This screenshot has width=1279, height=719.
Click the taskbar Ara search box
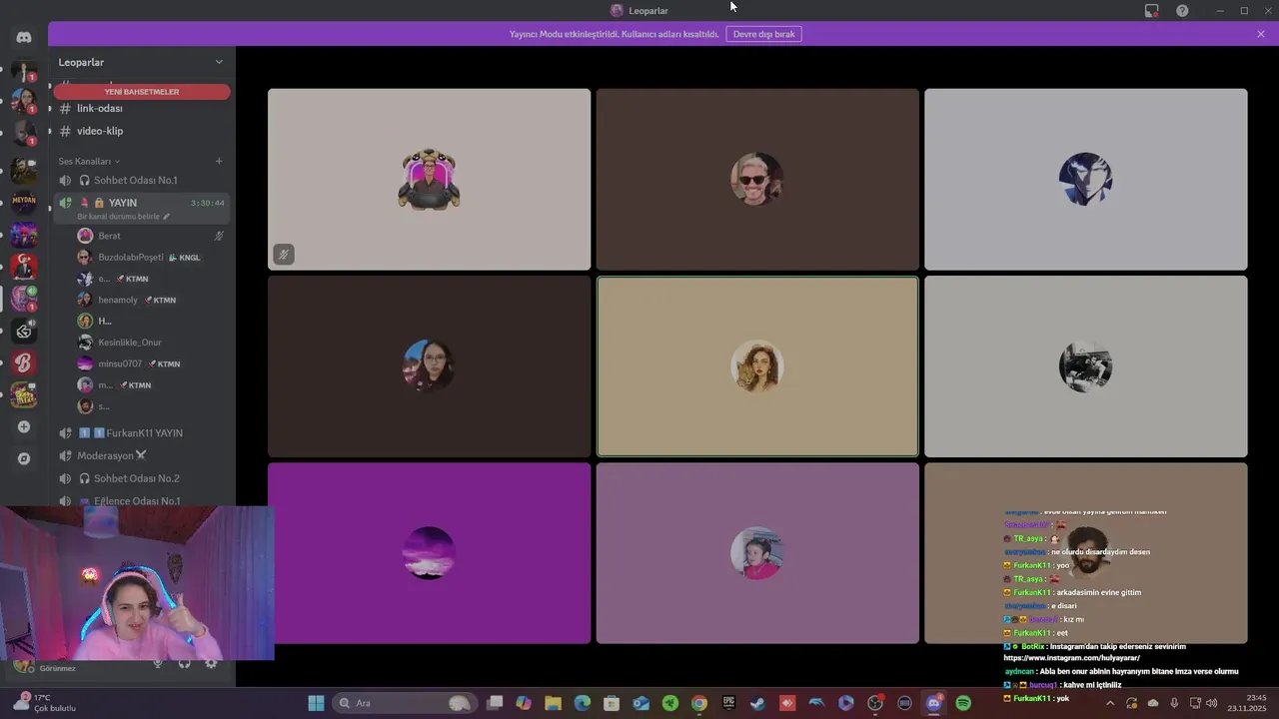[x=405, y=703]
